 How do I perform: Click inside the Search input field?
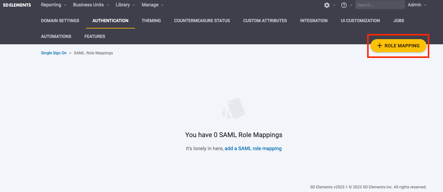point(380,5)
